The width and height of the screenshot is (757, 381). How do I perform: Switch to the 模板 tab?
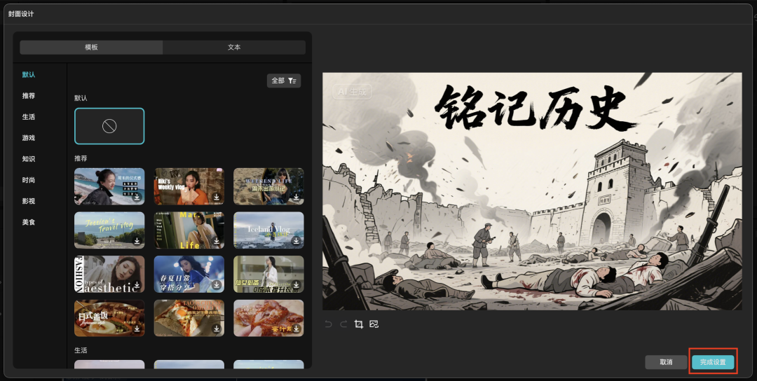click(91, 47)
